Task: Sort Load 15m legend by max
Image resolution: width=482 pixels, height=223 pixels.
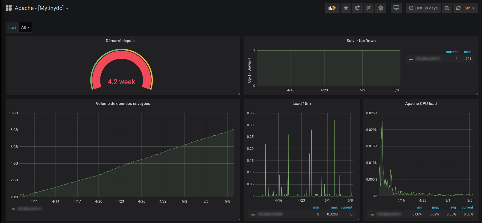Action: 334,207
